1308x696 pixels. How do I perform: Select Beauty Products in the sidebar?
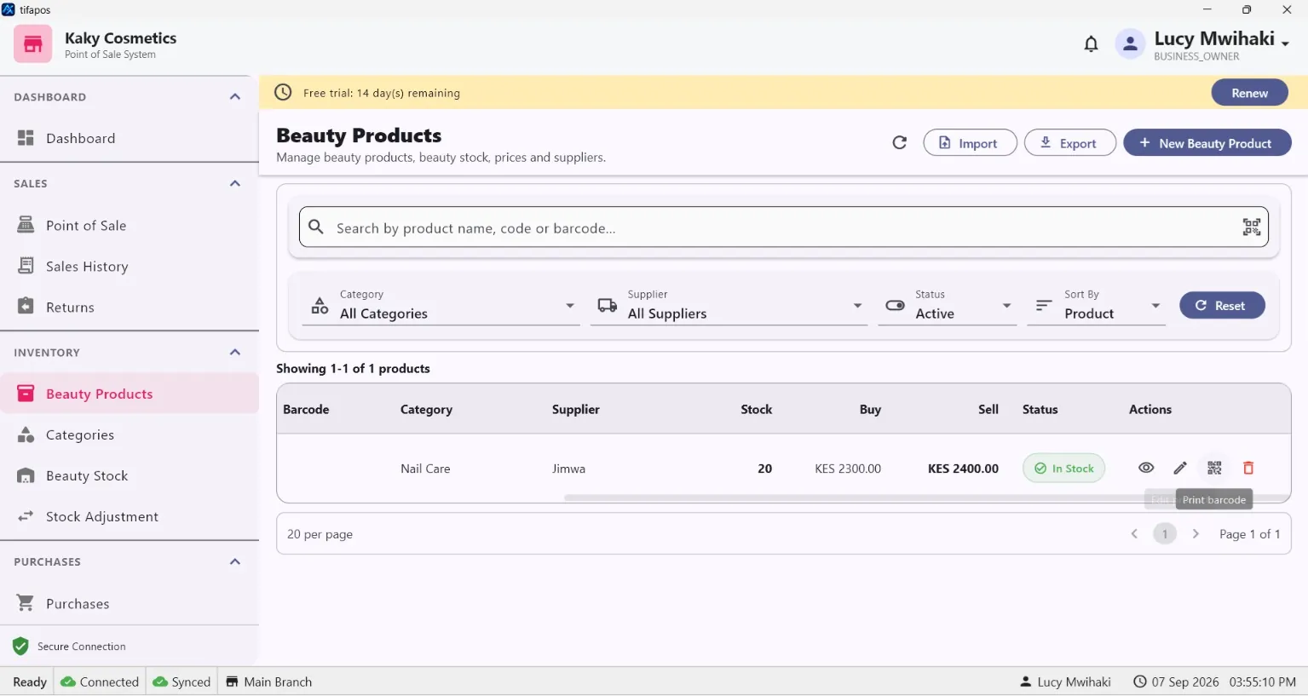[130, 394]
